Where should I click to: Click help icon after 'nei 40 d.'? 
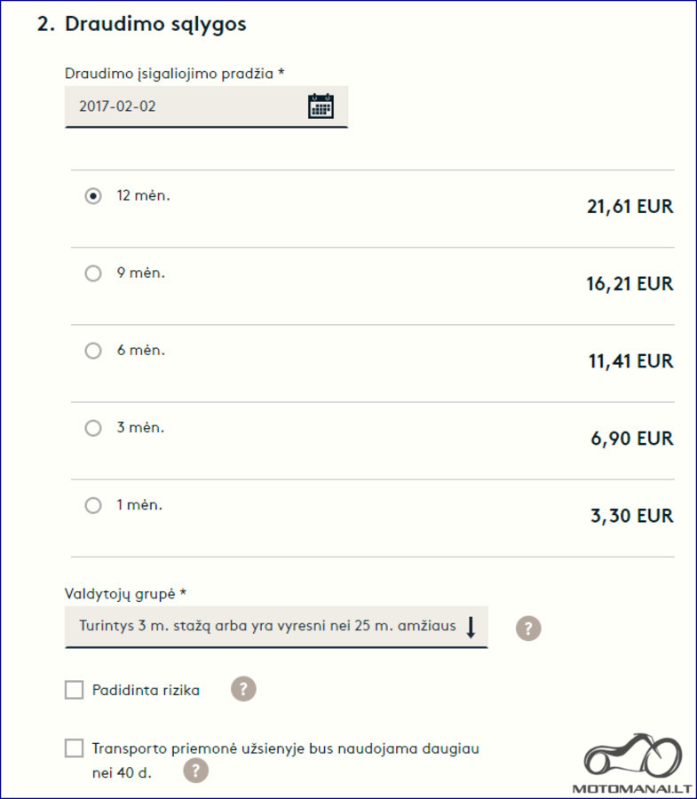coord(195,771)
